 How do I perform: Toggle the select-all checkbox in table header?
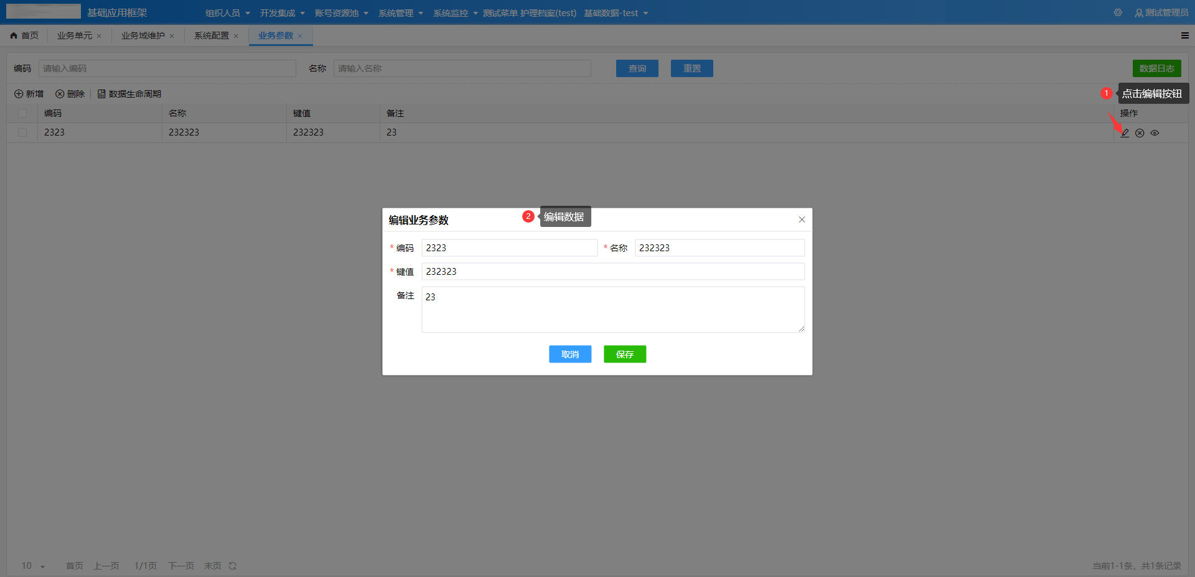pyautogui.click(x=22, y=113)
